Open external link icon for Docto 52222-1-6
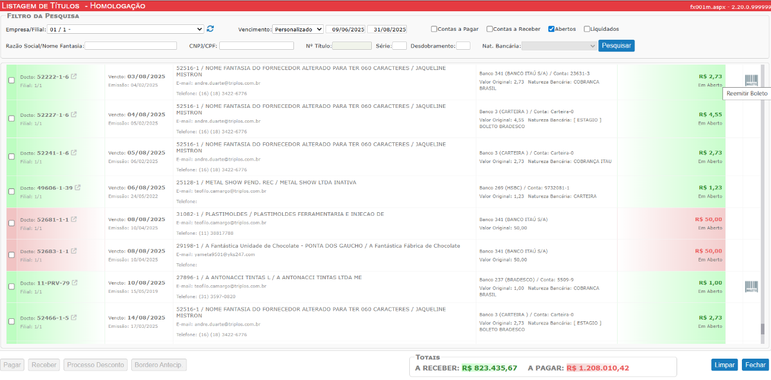Screen dimensions: 771x380 74,76
